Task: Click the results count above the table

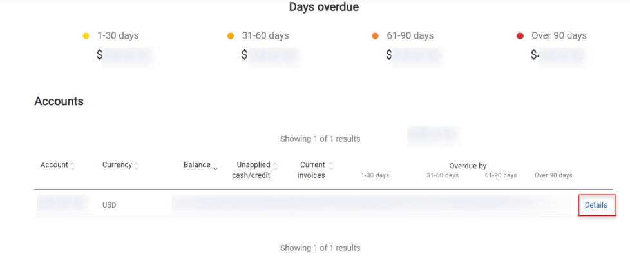Action: coord(320,139)
